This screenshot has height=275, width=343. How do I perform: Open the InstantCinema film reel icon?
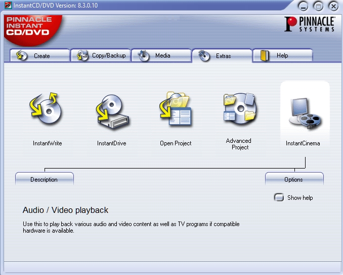(x=305, y=113)
